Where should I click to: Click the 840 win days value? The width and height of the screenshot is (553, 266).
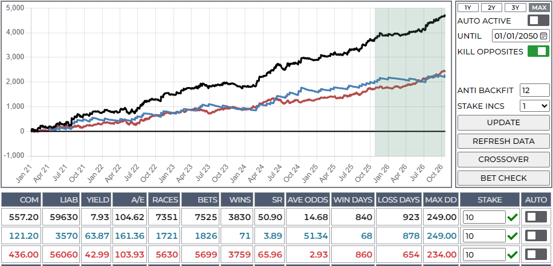tap(364, 217)
